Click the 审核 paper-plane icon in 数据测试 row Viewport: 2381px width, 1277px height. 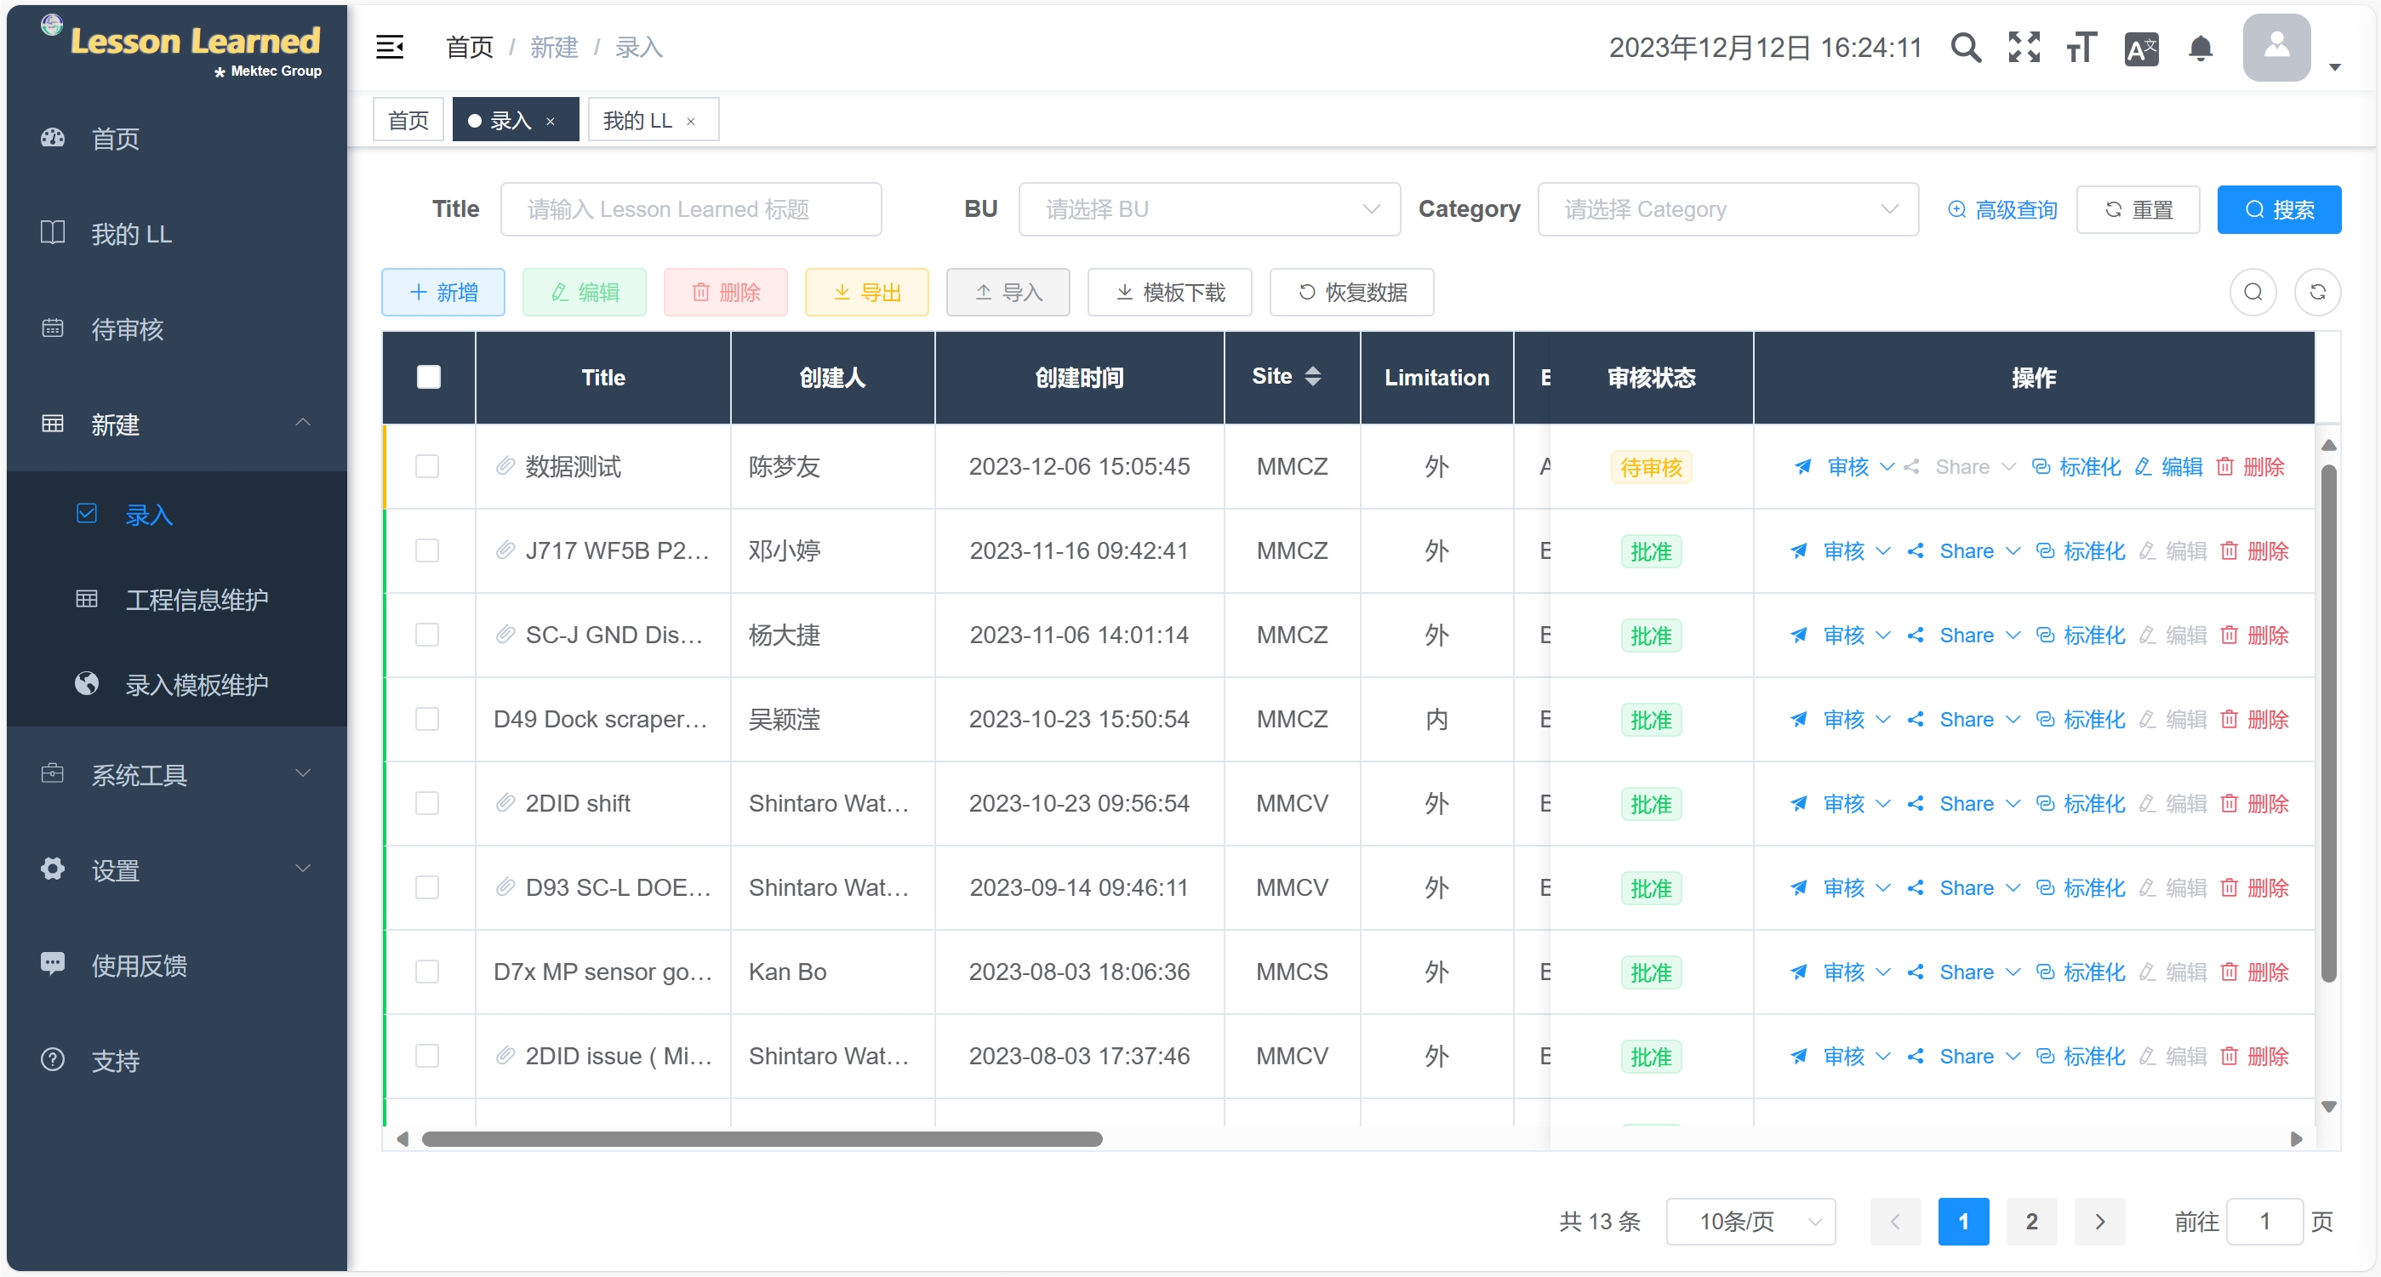(x=1802, y=466)
